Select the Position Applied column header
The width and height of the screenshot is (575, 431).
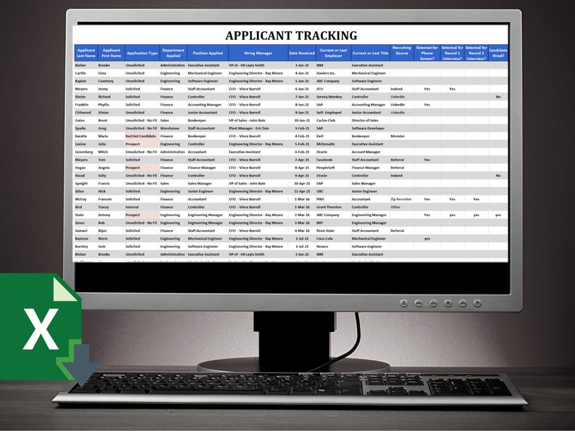tap(208, 53)
